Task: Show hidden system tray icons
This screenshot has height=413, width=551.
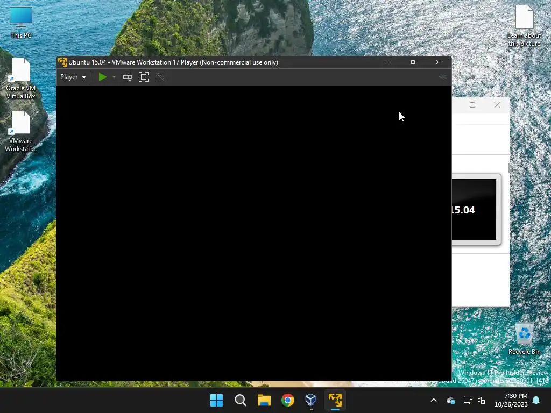Action: 434,400
